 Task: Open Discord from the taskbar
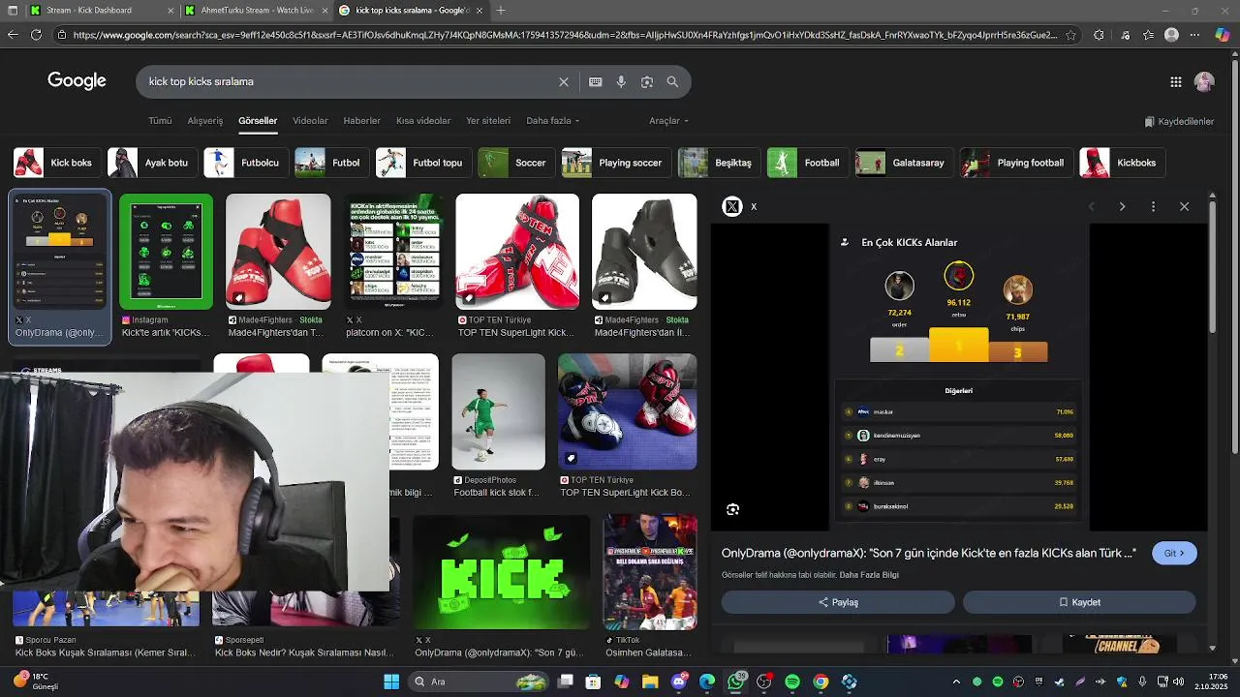pyautogui.click(x=678, y=682)
